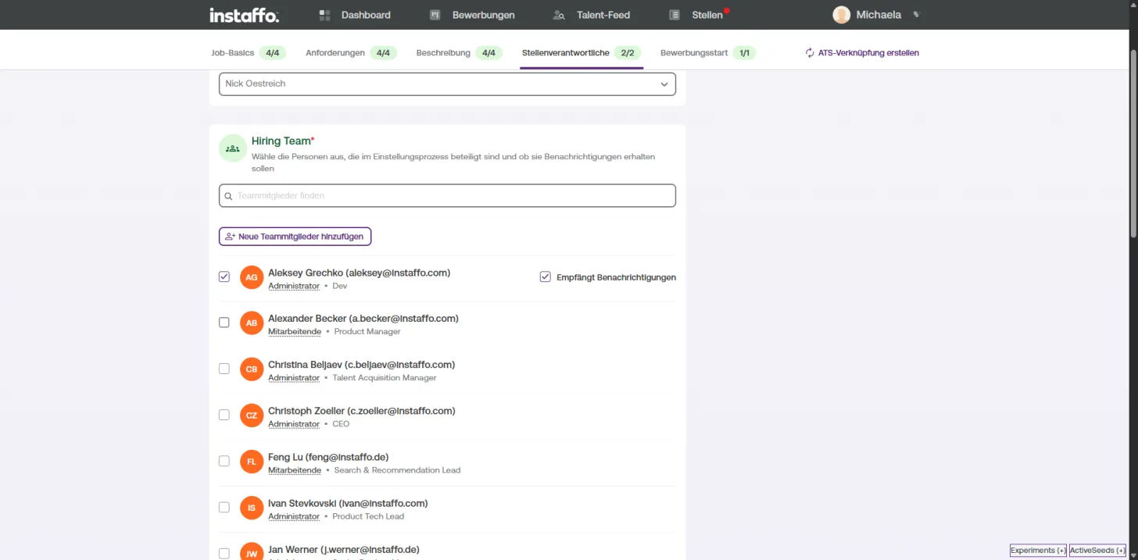Open the ActiveSeeds (+) panel button
Viewport: 1138px width, 560px height.
[x=1097, y=551]
